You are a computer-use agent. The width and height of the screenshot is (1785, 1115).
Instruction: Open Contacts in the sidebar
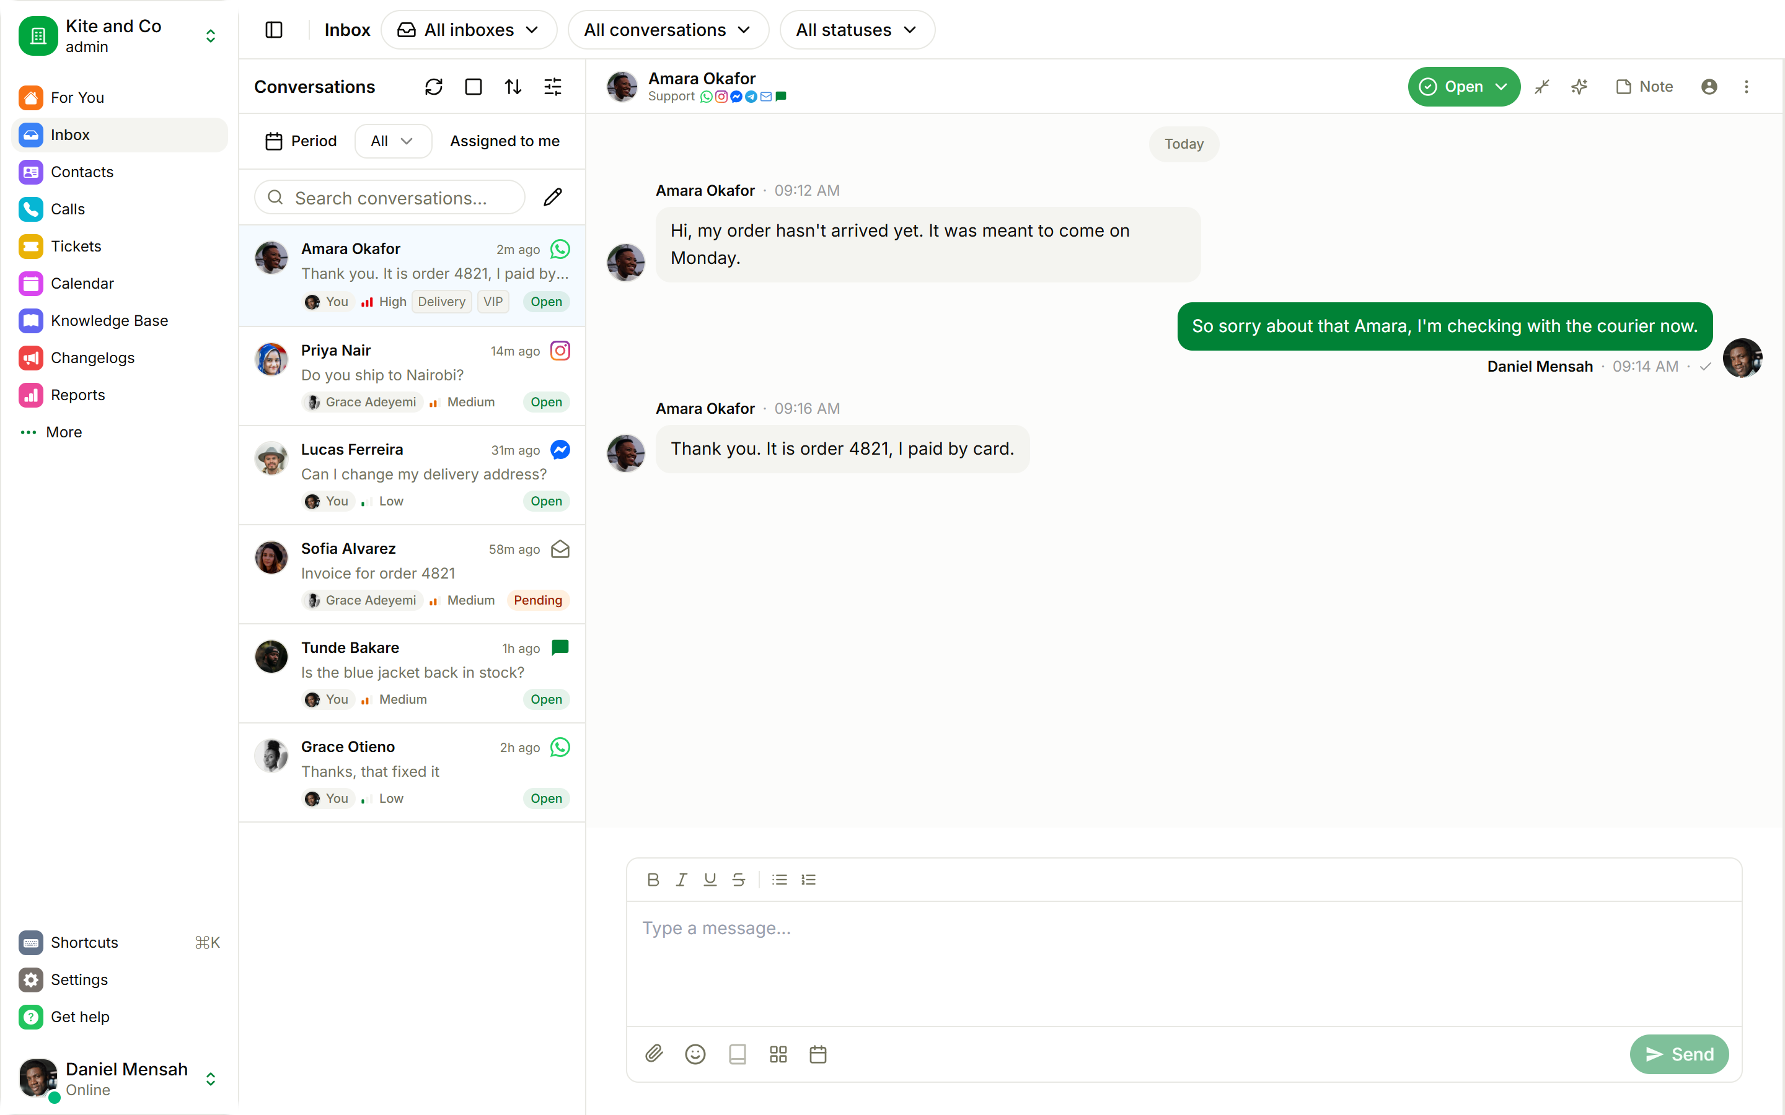(120, 172)
